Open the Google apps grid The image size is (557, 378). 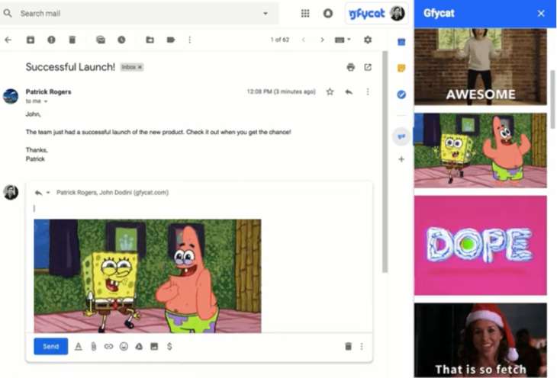click(x=305, y=14)
